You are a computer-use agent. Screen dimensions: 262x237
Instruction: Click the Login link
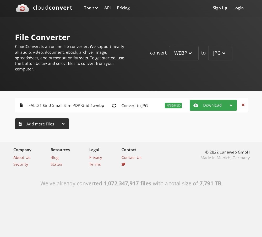coord(238,8)
